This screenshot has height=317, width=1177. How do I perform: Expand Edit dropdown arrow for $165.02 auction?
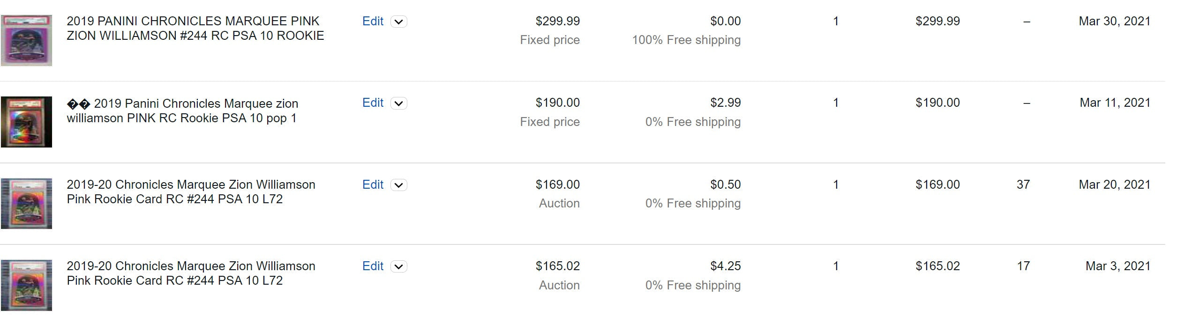point(399,266)
